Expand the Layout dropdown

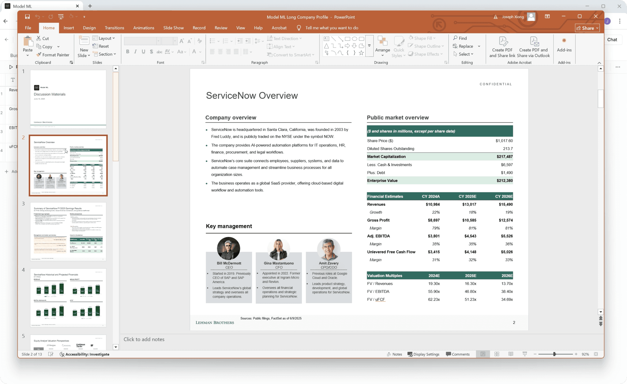point(104,38)
